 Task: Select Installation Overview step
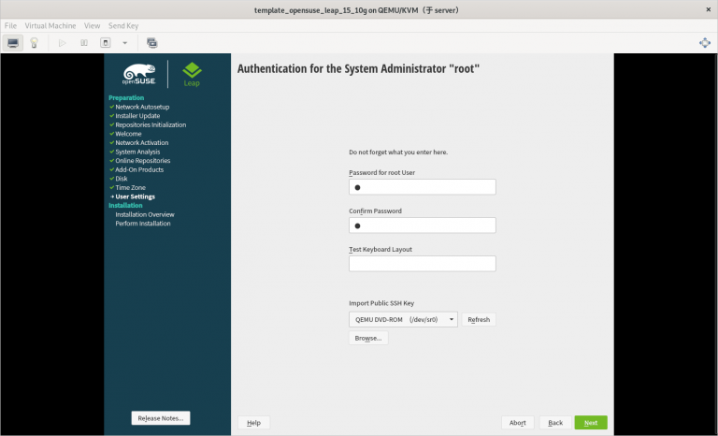[x=145, y=214]
